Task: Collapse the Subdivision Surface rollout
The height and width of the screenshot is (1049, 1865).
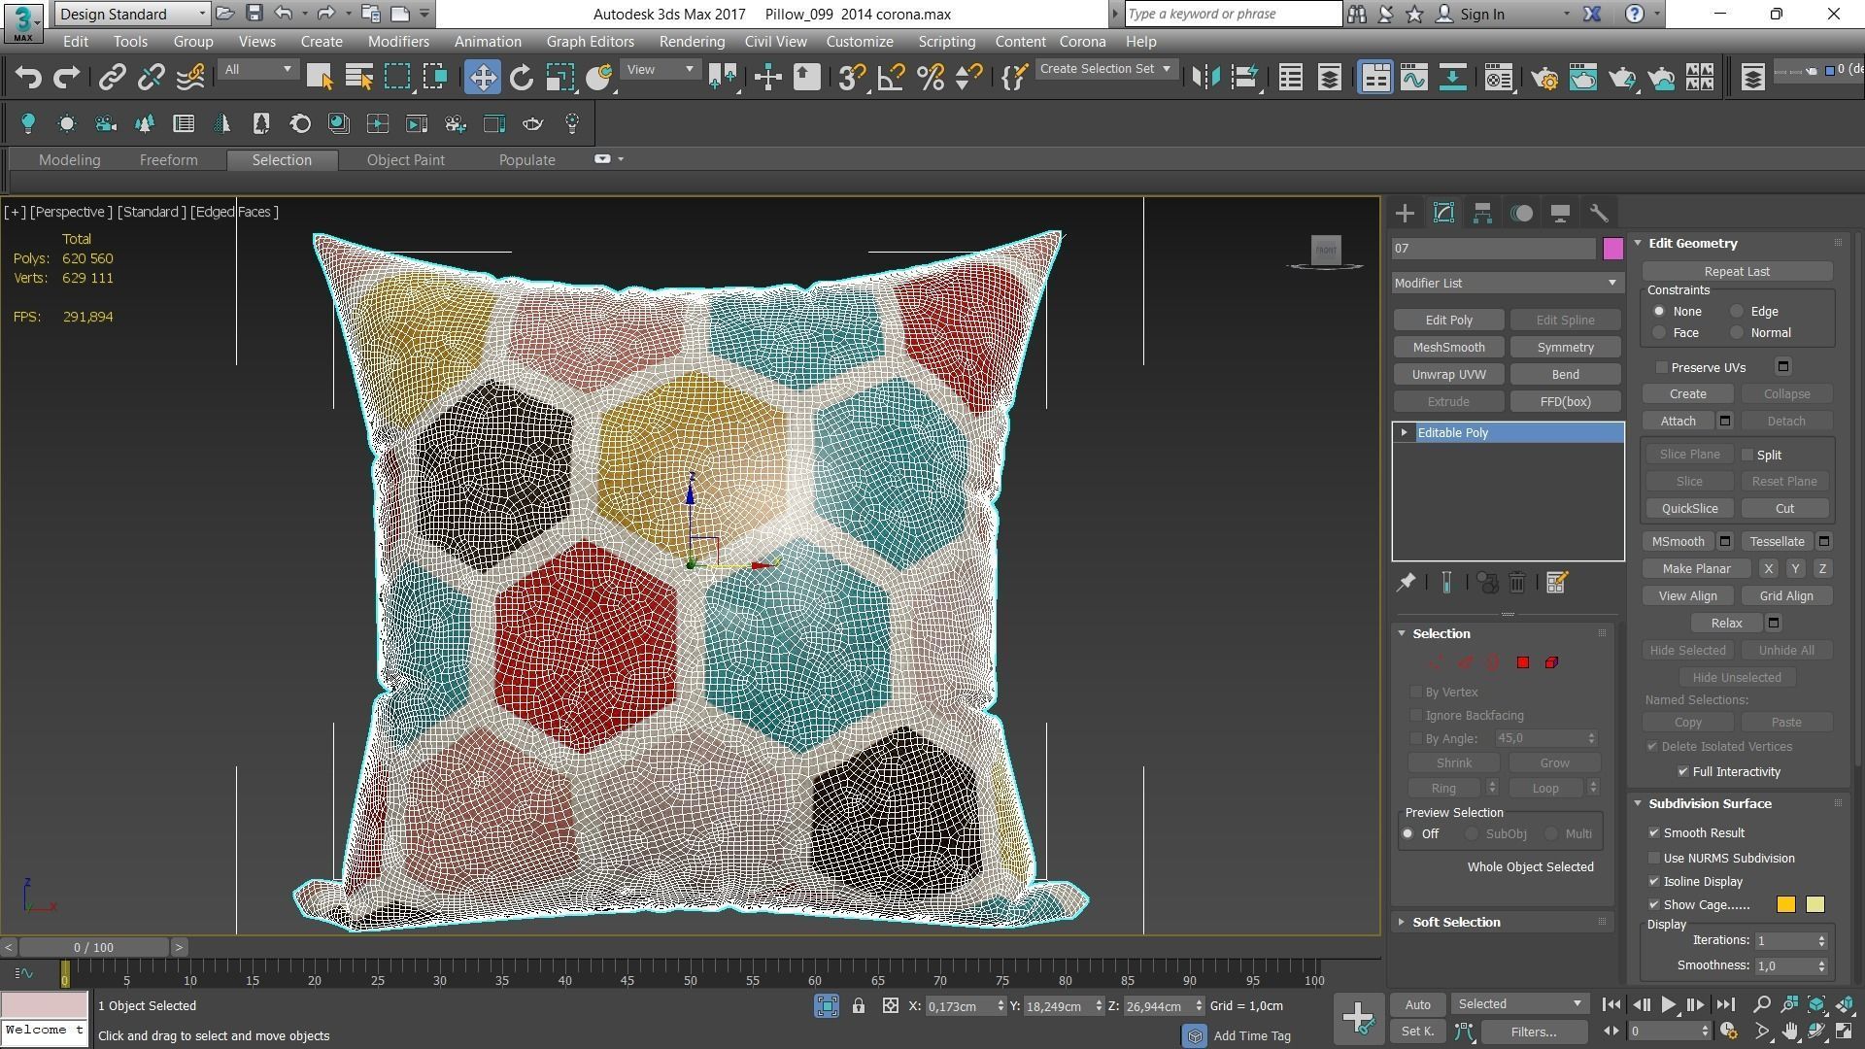Action: click(x=1710, y=804)
